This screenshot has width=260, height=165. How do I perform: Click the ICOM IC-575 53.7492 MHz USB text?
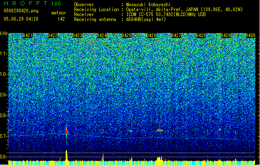[x=166, y=14]
